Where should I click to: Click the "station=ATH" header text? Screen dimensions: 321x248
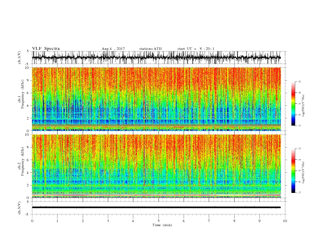pos(150,49)
